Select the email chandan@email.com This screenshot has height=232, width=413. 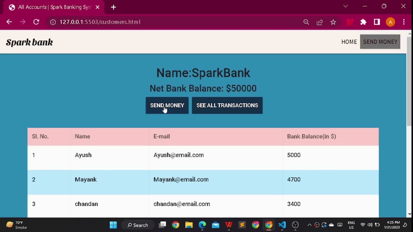pyautogui.click(x=182, y=204)
